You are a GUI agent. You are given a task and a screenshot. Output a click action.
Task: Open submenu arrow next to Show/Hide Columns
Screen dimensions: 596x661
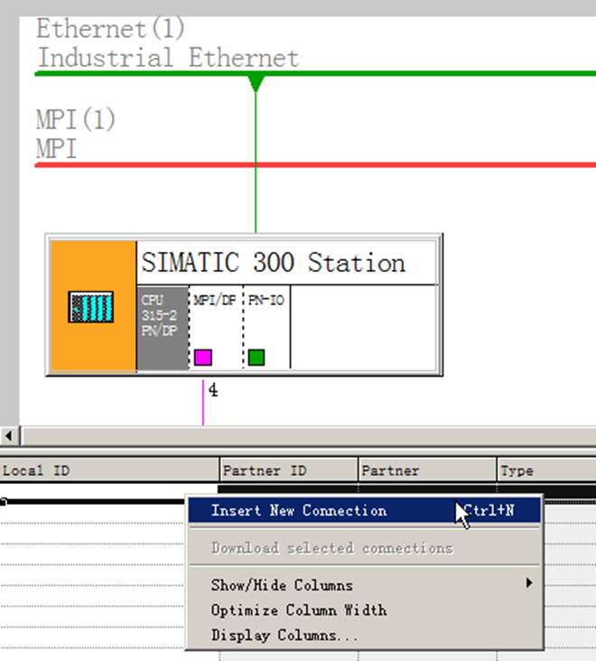(529, 583)
